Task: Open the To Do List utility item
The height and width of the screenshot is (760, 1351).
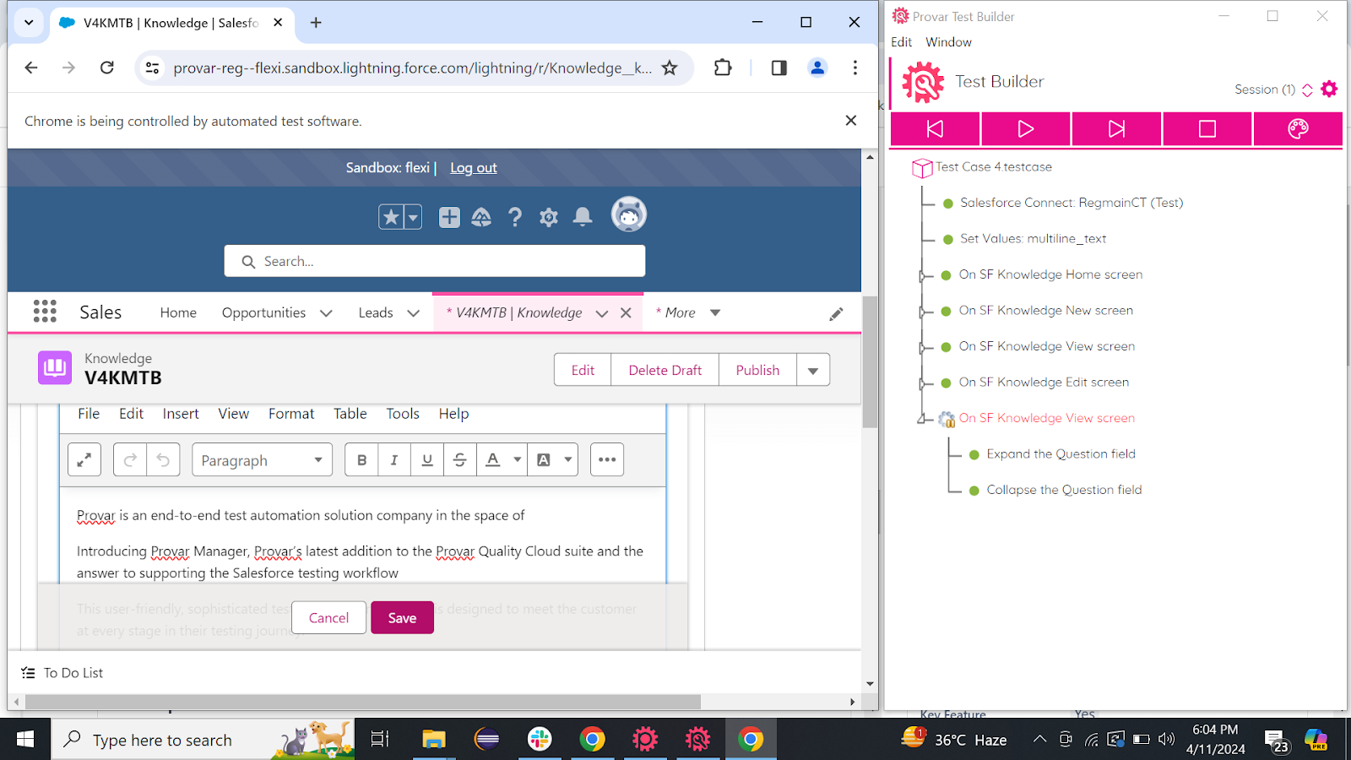Action: 62,672
